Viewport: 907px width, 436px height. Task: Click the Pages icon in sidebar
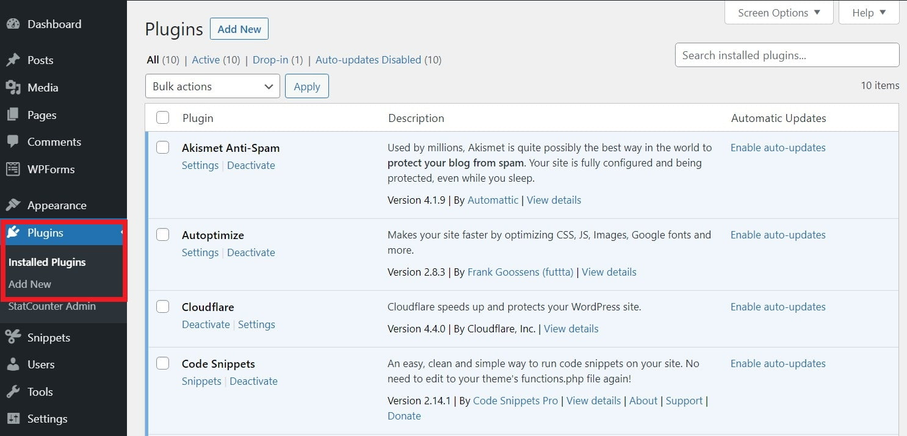(13, 115)
